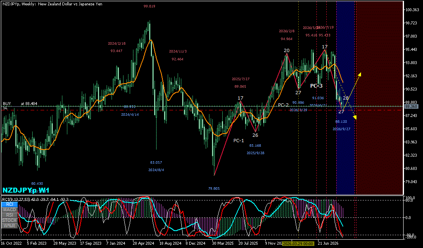Click 83.963 on the price axis
Image resolution: width=423 pixels, height=248 pixels.
pos(411,142)
